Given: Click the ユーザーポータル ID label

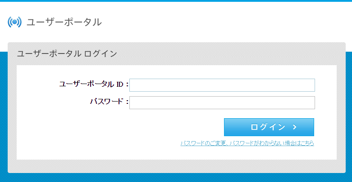Looking at the screenshot, I should pyautogui.click(x=94, y=84).
